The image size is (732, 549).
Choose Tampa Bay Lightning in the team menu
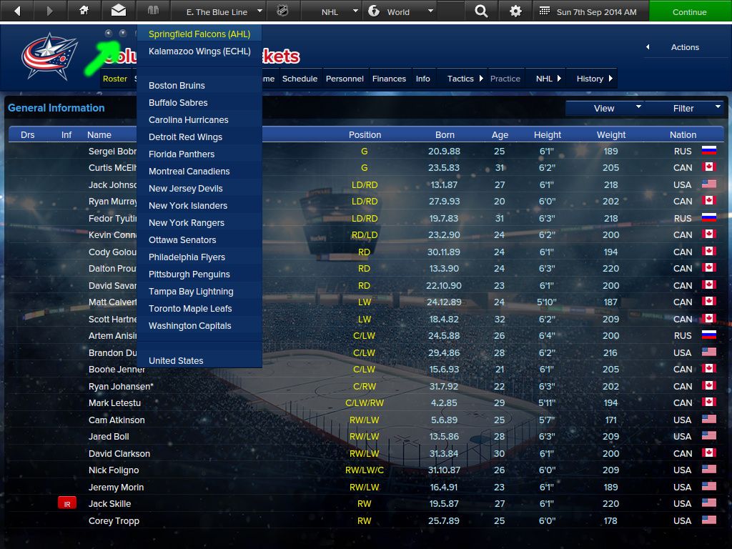tap(199, 292)
